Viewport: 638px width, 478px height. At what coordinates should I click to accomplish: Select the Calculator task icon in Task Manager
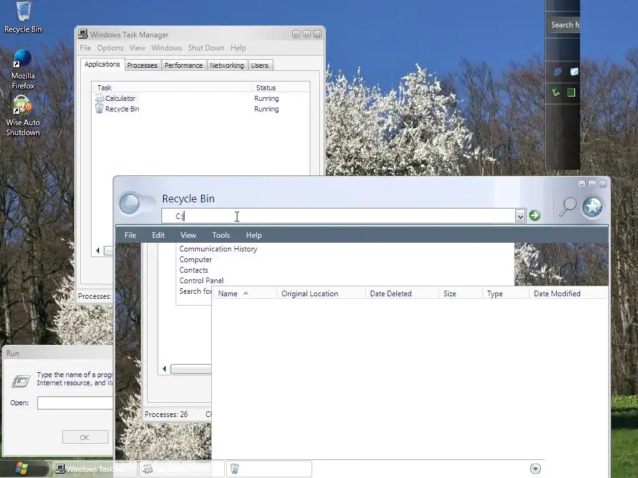click(99, 98)
